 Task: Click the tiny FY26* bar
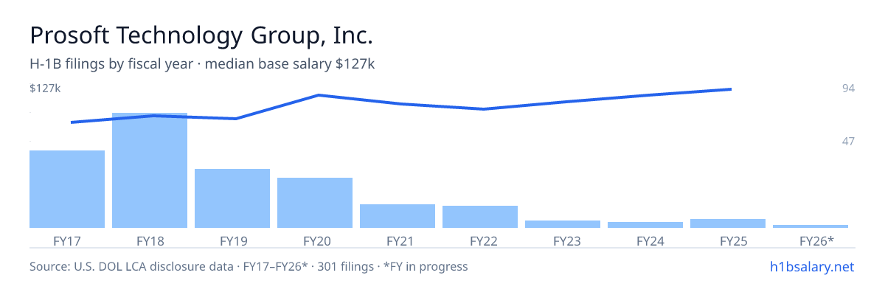pyautogui.click(x=811, y=226)
